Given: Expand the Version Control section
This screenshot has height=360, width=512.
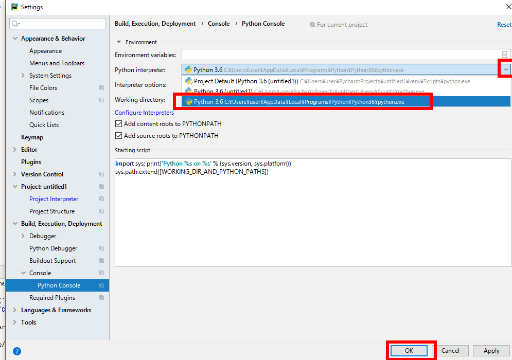Looking at the screenshot, I should pyautogui.click(x=15, y=174).
